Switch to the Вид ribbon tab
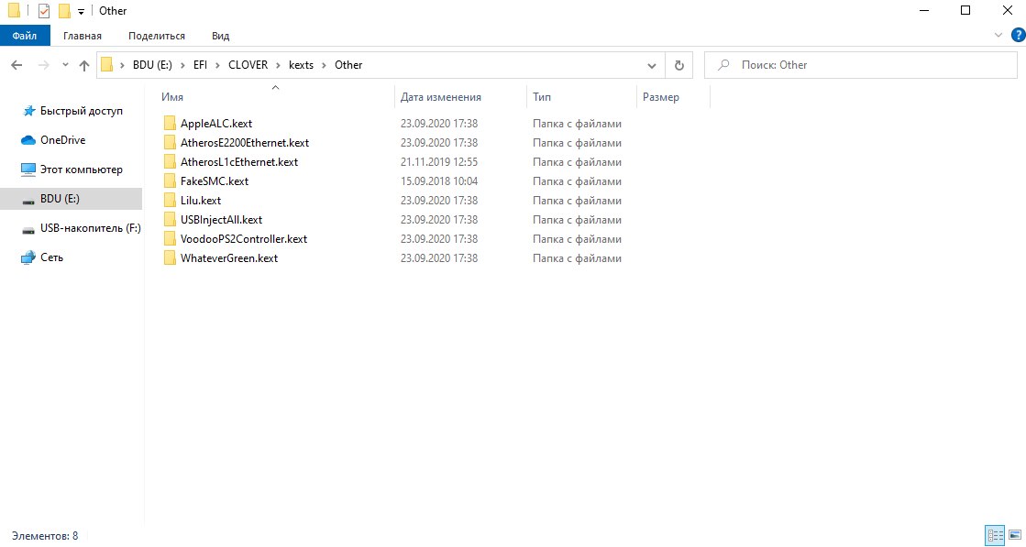The height and width of the screenshot is (547, 1026). coord(220,36)
